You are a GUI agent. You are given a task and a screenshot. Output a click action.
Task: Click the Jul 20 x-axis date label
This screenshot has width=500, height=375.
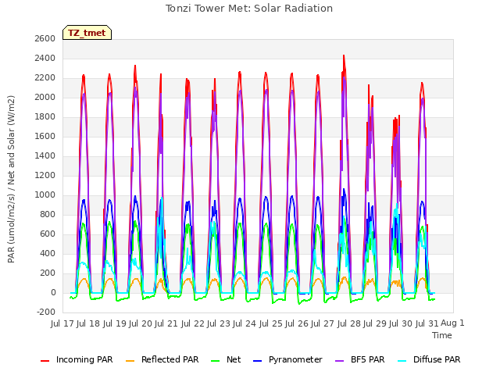tap(141, 323)
